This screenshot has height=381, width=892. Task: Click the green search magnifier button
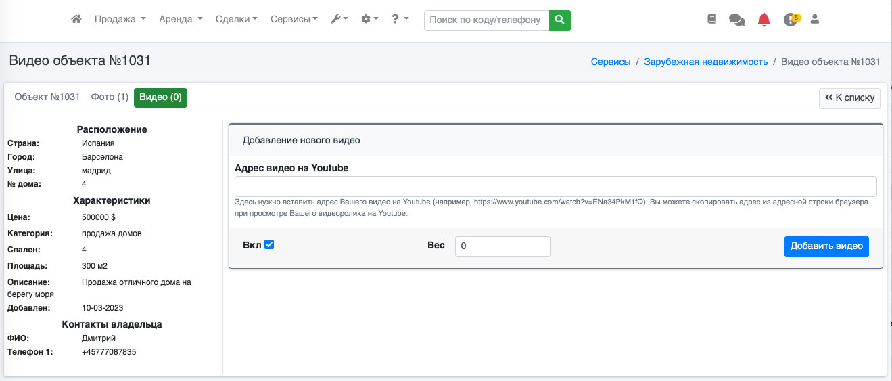[x=559, y=20]
